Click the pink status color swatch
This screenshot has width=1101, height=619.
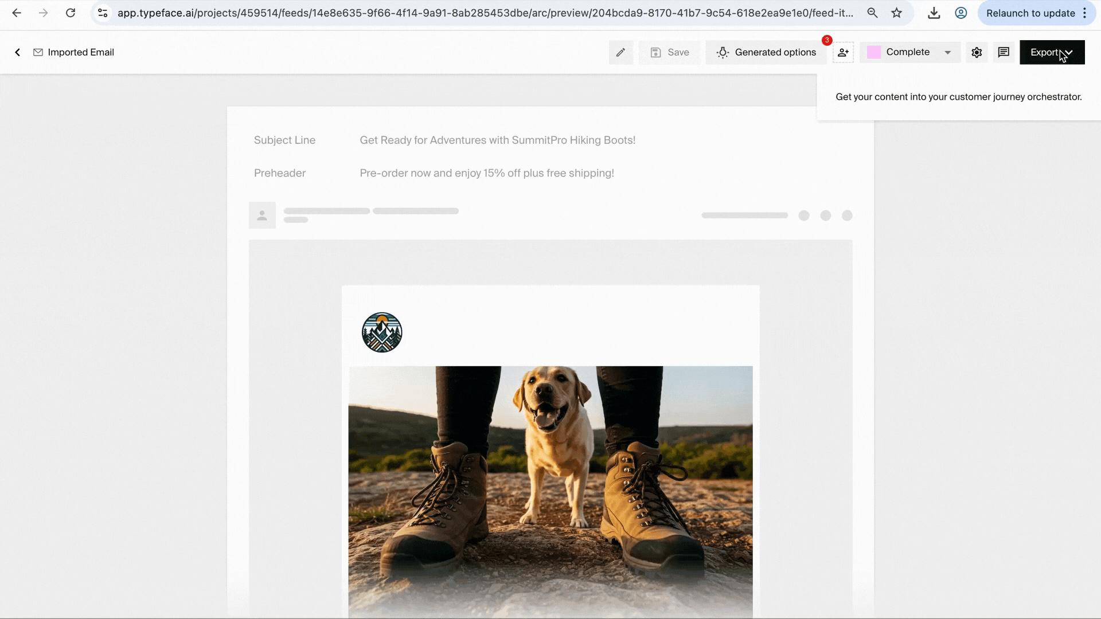(x=874, y=52)
